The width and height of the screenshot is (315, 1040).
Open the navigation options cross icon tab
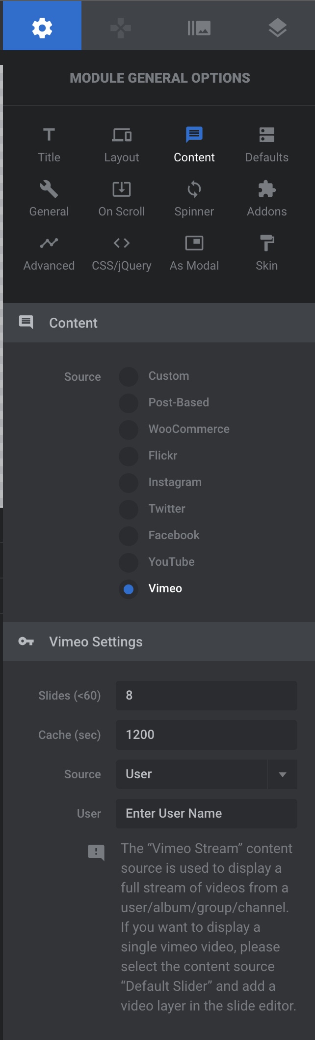coord(121,28)
